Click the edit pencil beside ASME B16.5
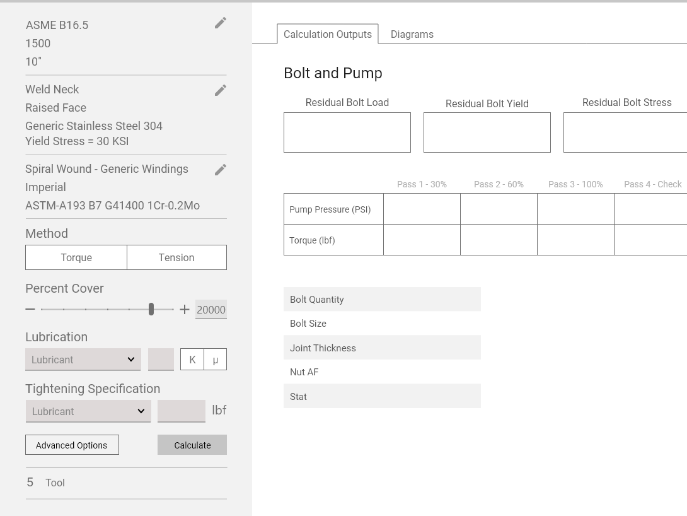The image size is (687, 516). point(220,23)
